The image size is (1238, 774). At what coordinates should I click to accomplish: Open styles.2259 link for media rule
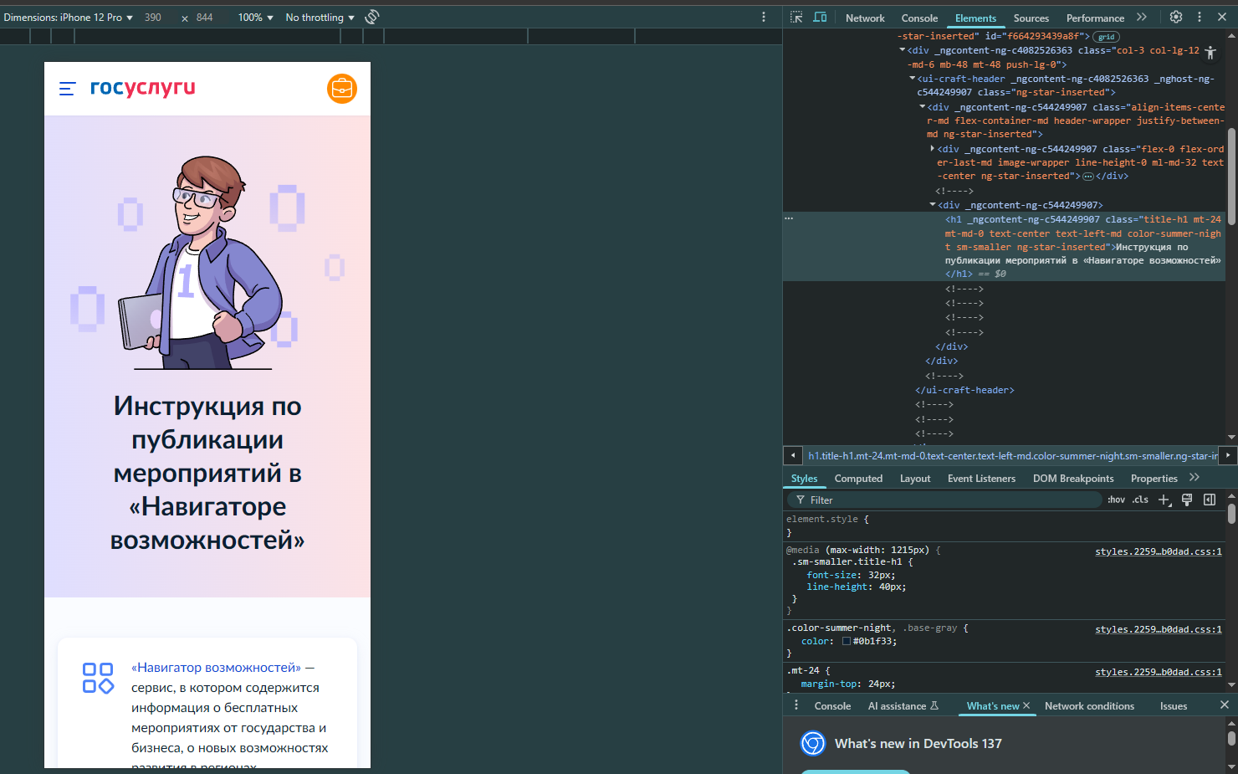[x=1159, y=551]
